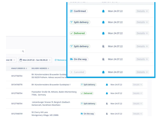Expand the customer ID dropdown
Screen dimensions: 156x122
pos(11,60)
